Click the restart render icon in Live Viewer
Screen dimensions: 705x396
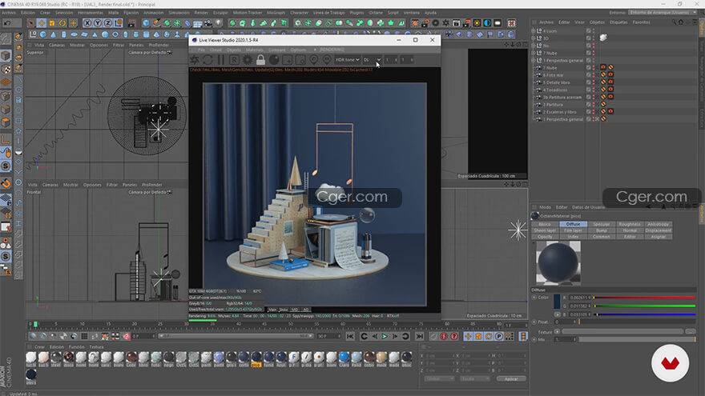(207, 60)
